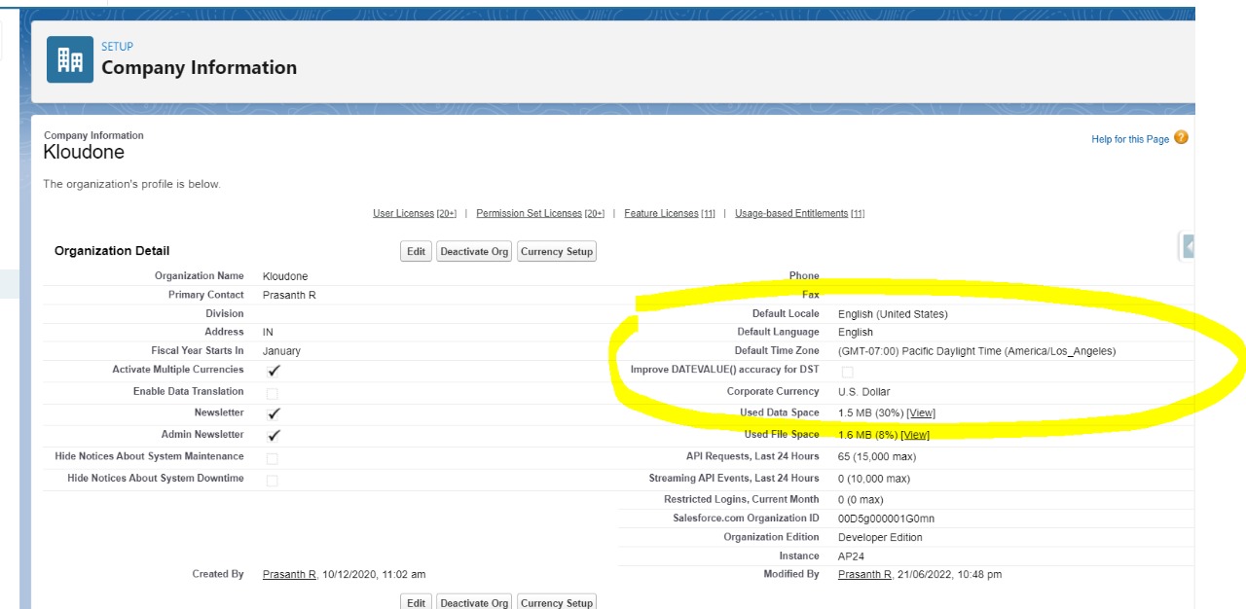Click the bottom Edit button
Image resolution: width=1246 pixels, height=609 pixels.
pos(417,601)
